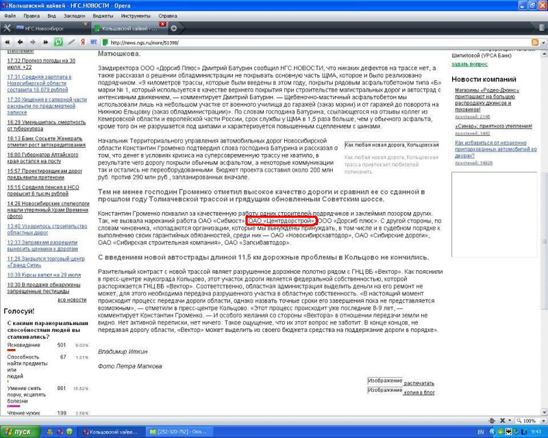
Task: Open the Правка menu
Action: (31, 16)
